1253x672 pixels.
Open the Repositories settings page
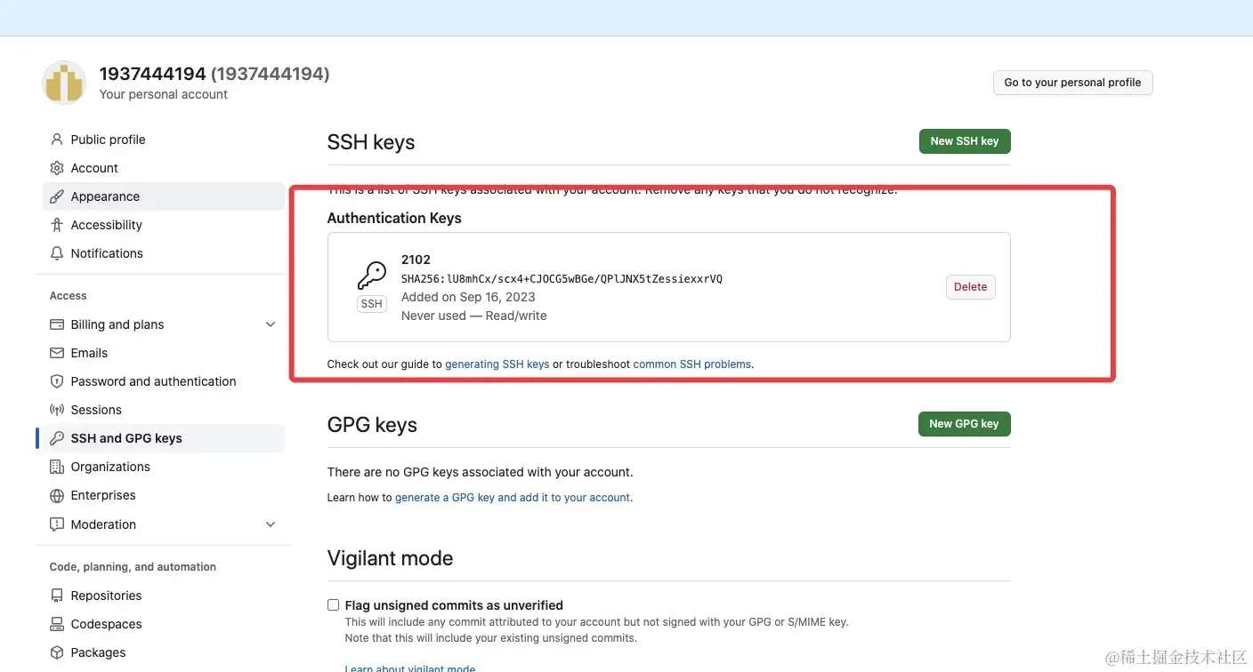pos(106,596)
